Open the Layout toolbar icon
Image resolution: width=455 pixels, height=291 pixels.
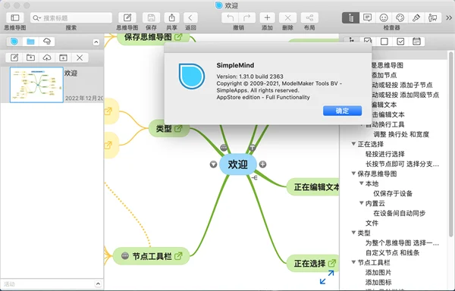(309, 18)
